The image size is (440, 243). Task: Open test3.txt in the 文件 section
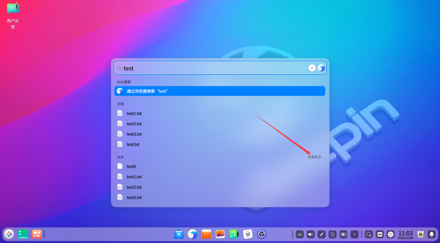coord(220,197)
